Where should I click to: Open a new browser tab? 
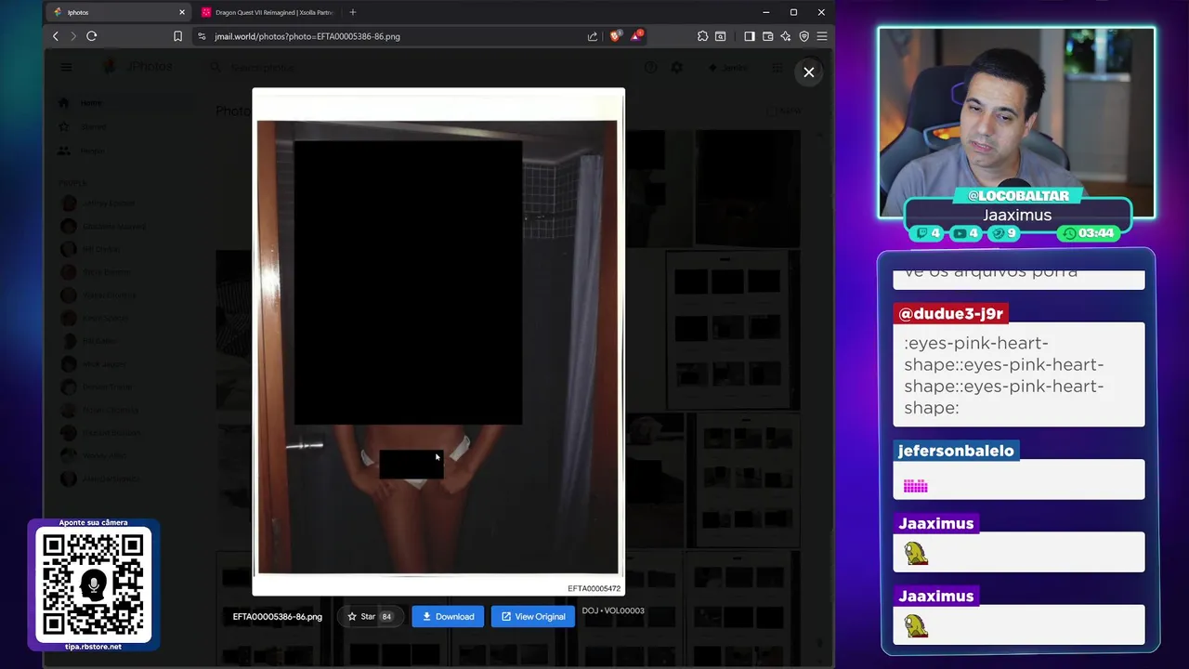352,12
